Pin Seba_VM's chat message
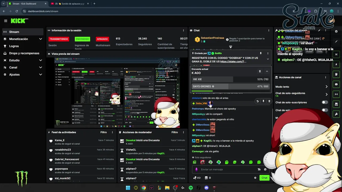342x192 pixels. (263, 101)
